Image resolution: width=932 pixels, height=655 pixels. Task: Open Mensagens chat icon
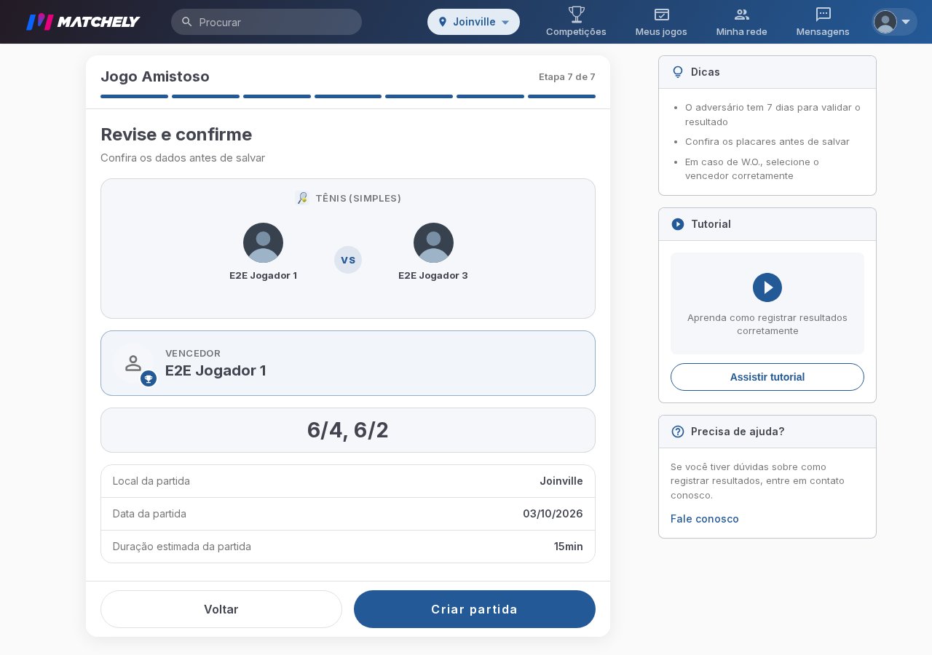(x=823, y=14)
